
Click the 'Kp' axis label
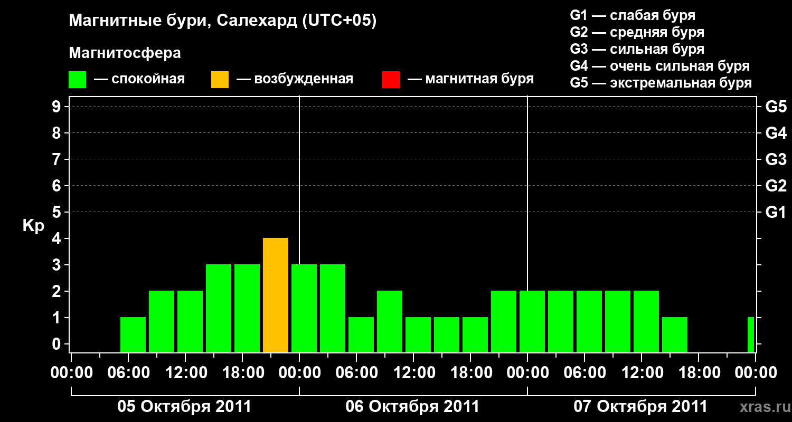click(33, 226)
